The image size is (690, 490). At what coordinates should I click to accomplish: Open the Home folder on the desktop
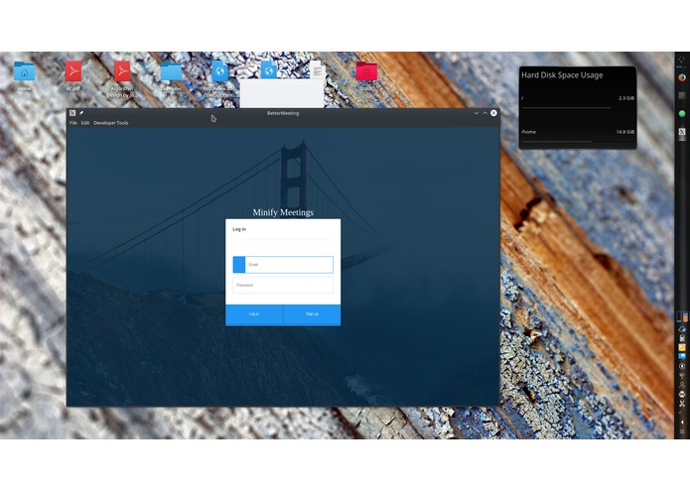point(24,71)
